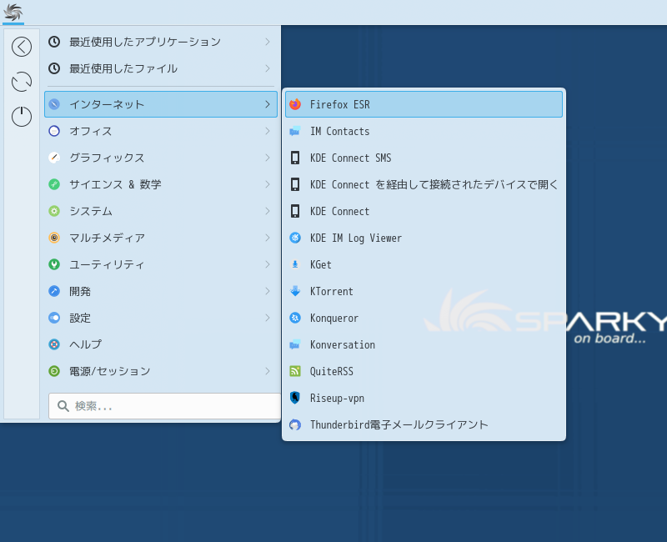Click the Riseup-vpn shield icon
Image resolution: width=667 pixels, height=542 pixels.
[x=295, y=398]
